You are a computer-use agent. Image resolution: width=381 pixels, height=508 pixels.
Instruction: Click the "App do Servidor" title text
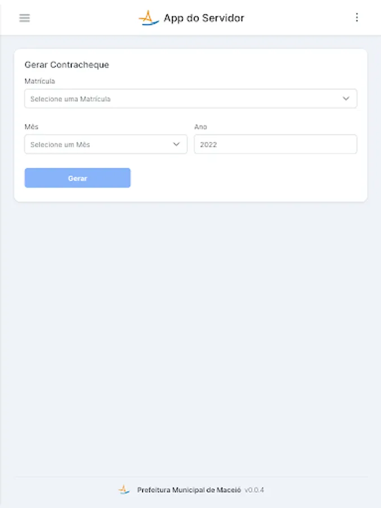pos(204,18)
